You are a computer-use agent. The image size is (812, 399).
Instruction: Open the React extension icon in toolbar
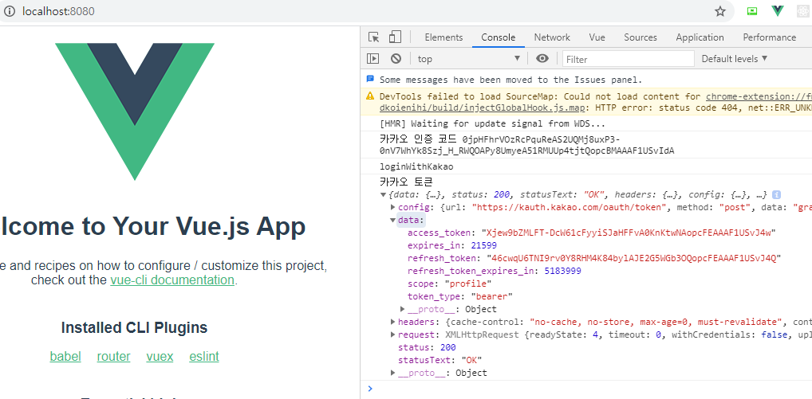[x=804, y=11]
